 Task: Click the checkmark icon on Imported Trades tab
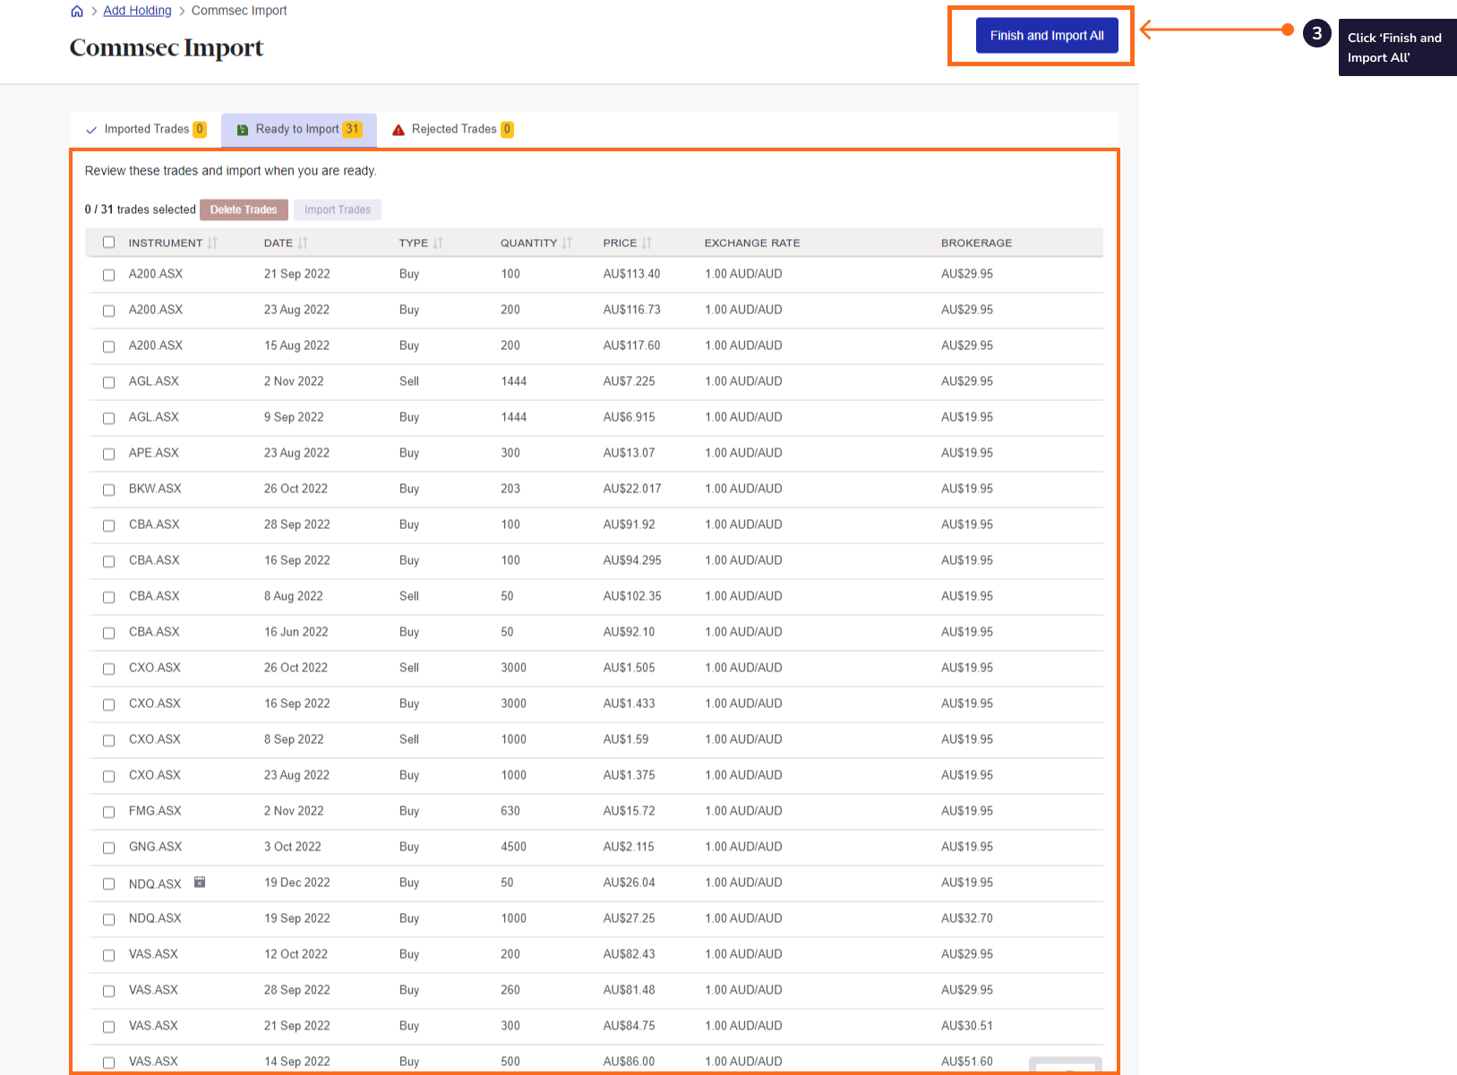click(x=90, y=129)
